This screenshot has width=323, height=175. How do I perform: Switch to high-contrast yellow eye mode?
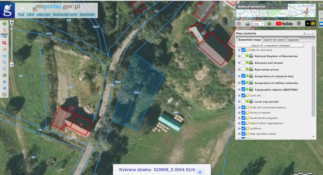[311, 24]
